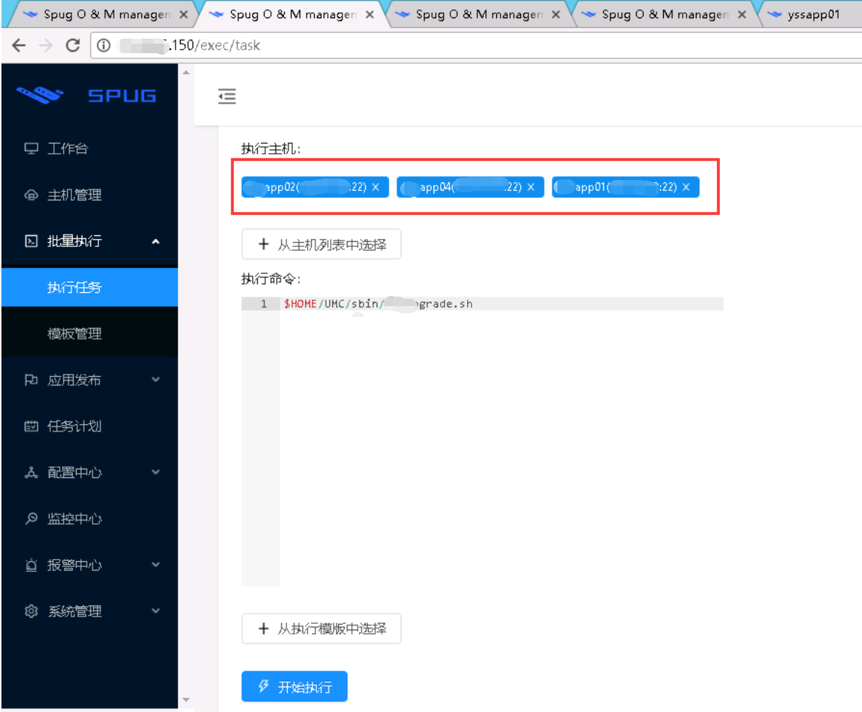Remove the app01 host tag
The width and height of the screenshot is (862, 712).
[686, 187]
